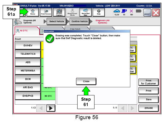Click the Select Vehicle step button
Screen dimensions: 164x123
click(56, 21)
